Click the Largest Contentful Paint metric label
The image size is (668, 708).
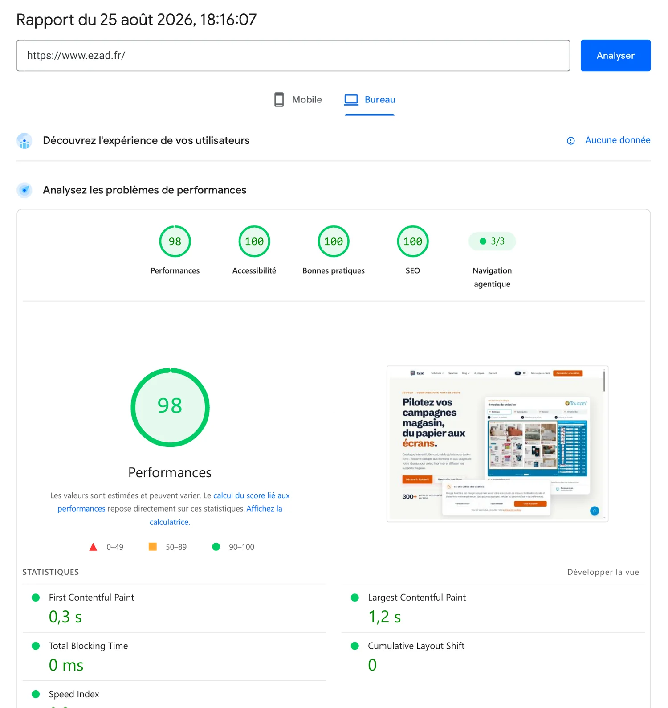417,598
